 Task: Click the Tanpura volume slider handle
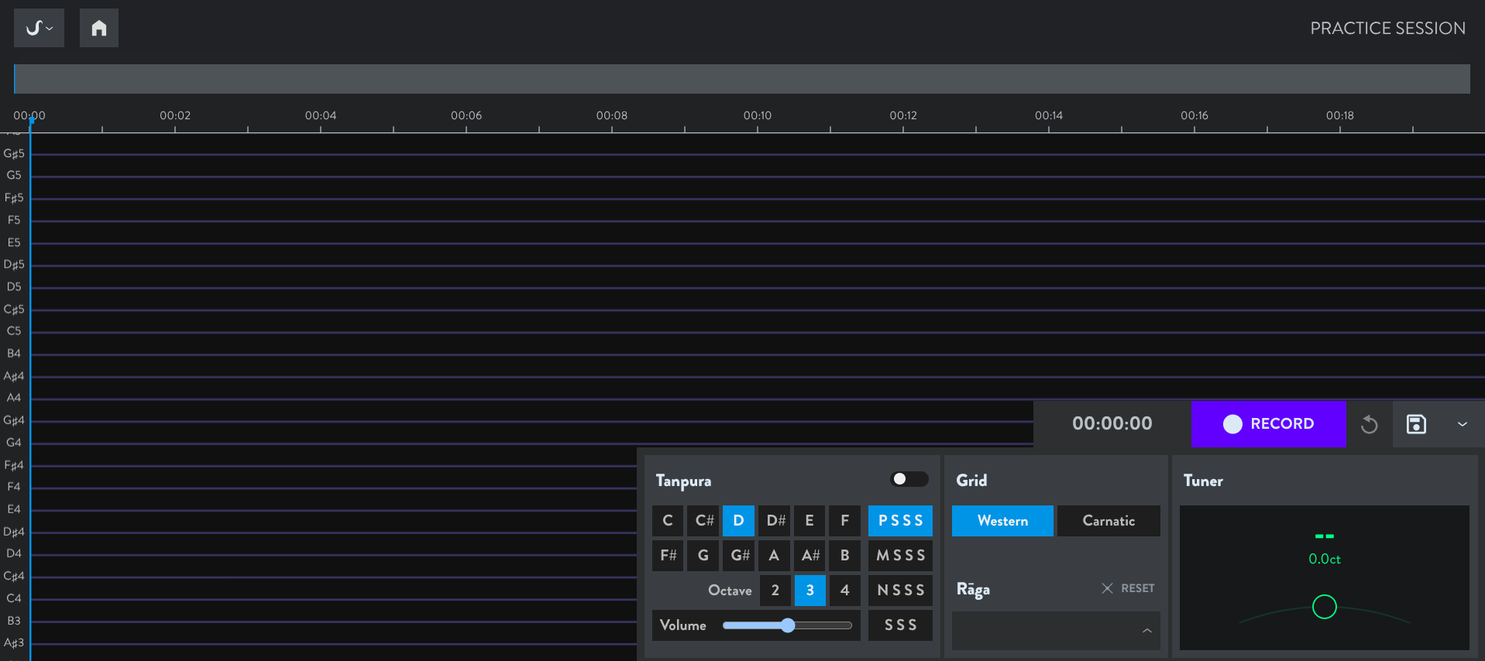point(788,625)
